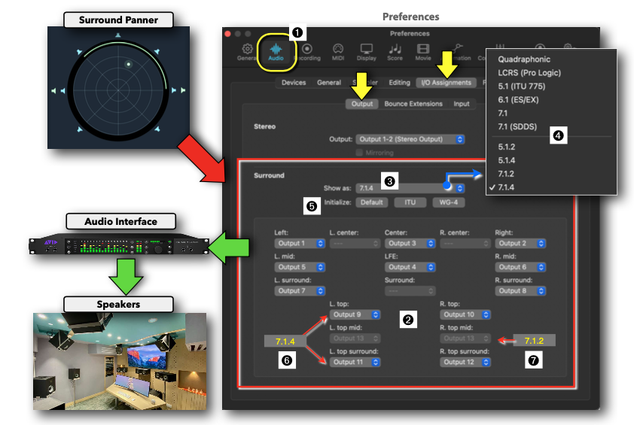Image resolution: width=634 pixels, height=425 pixels.
Task: Open the L. top surround Output 11 dropdown
Action: click(355, 362)
